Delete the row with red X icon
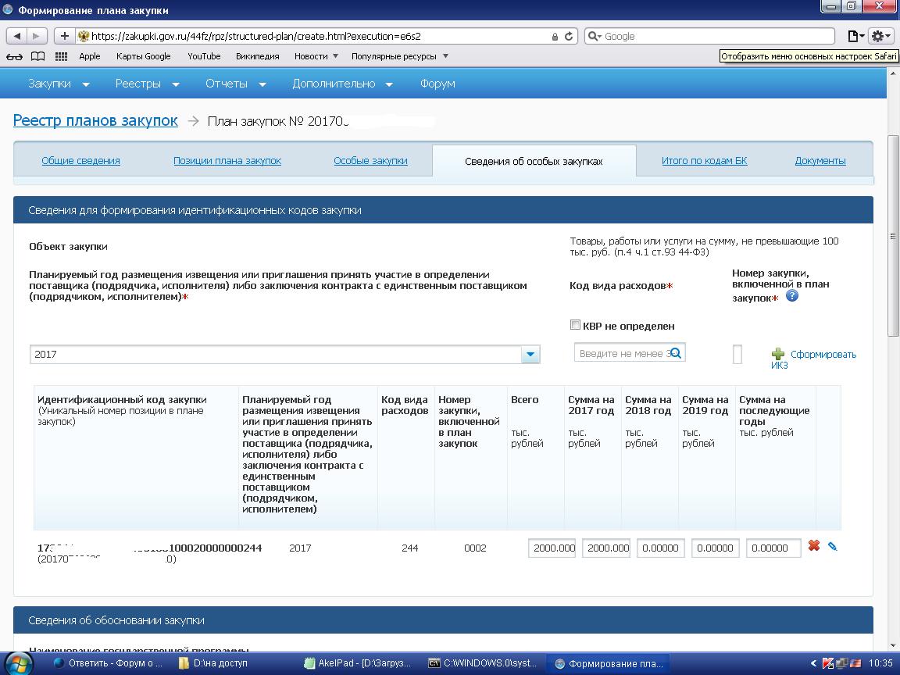900x675 pixels. tap(813, 546)
